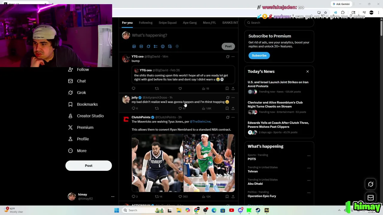Image resolution: width=383 pixels, height=215 pixels.
Task: Open @TheSteinLine mention link
Action: pyautogui.click(x=200, y=122)
